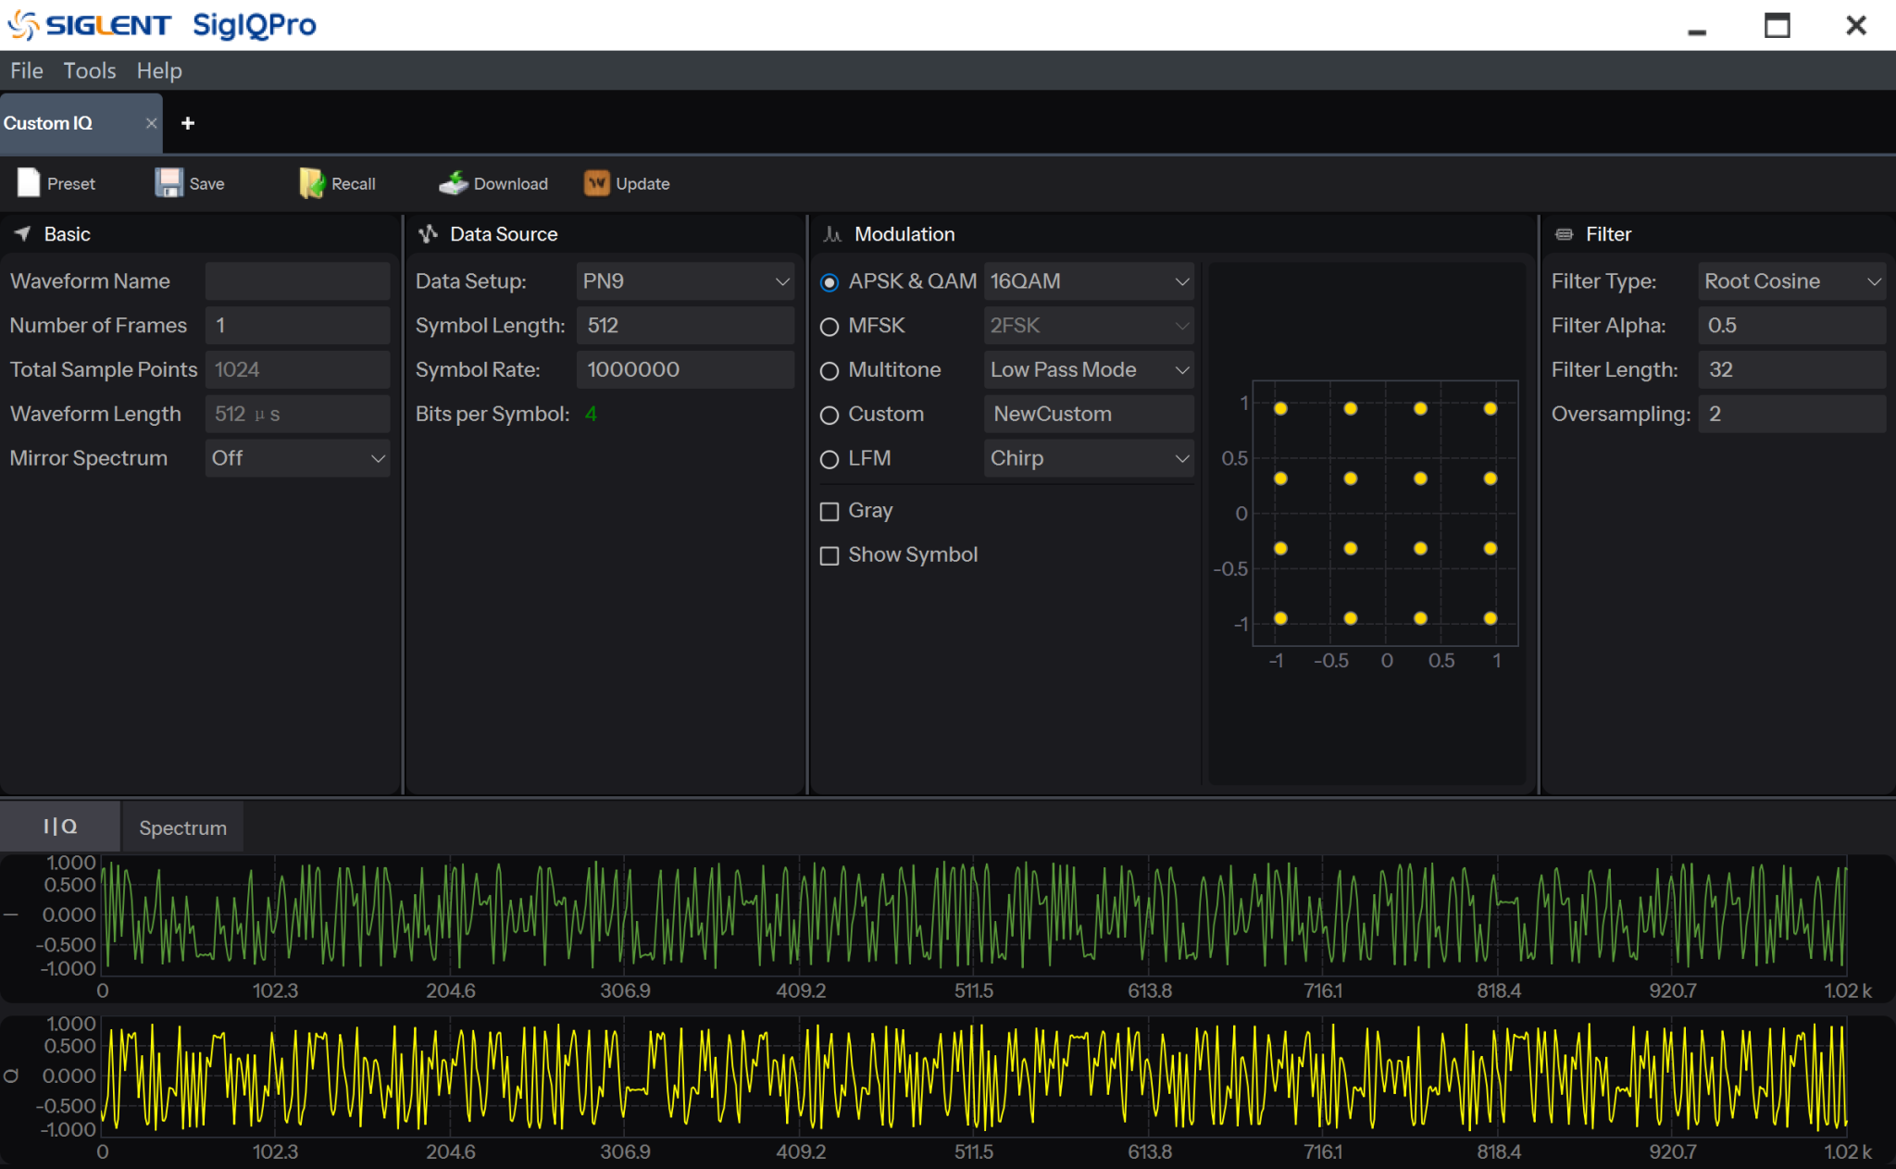Choose the LFM radio option

(829, 459)
